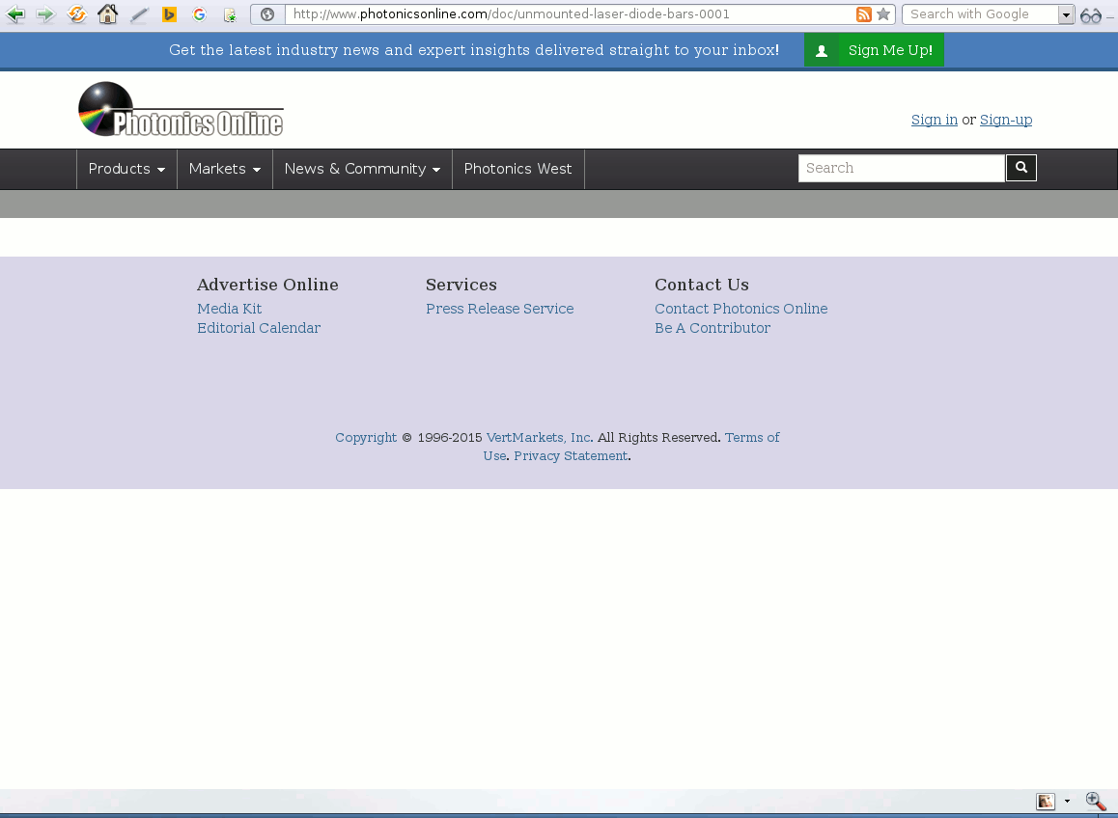Click the Services heading
1118x818 pixels.
coord(461,285)
